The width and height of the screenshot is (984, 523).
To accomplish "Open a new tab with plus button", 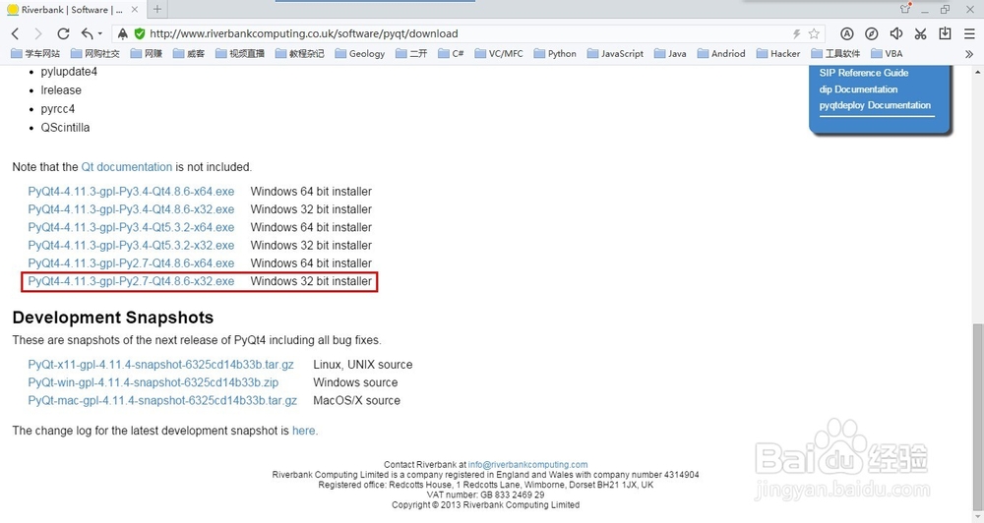I will tap(156, 10).
